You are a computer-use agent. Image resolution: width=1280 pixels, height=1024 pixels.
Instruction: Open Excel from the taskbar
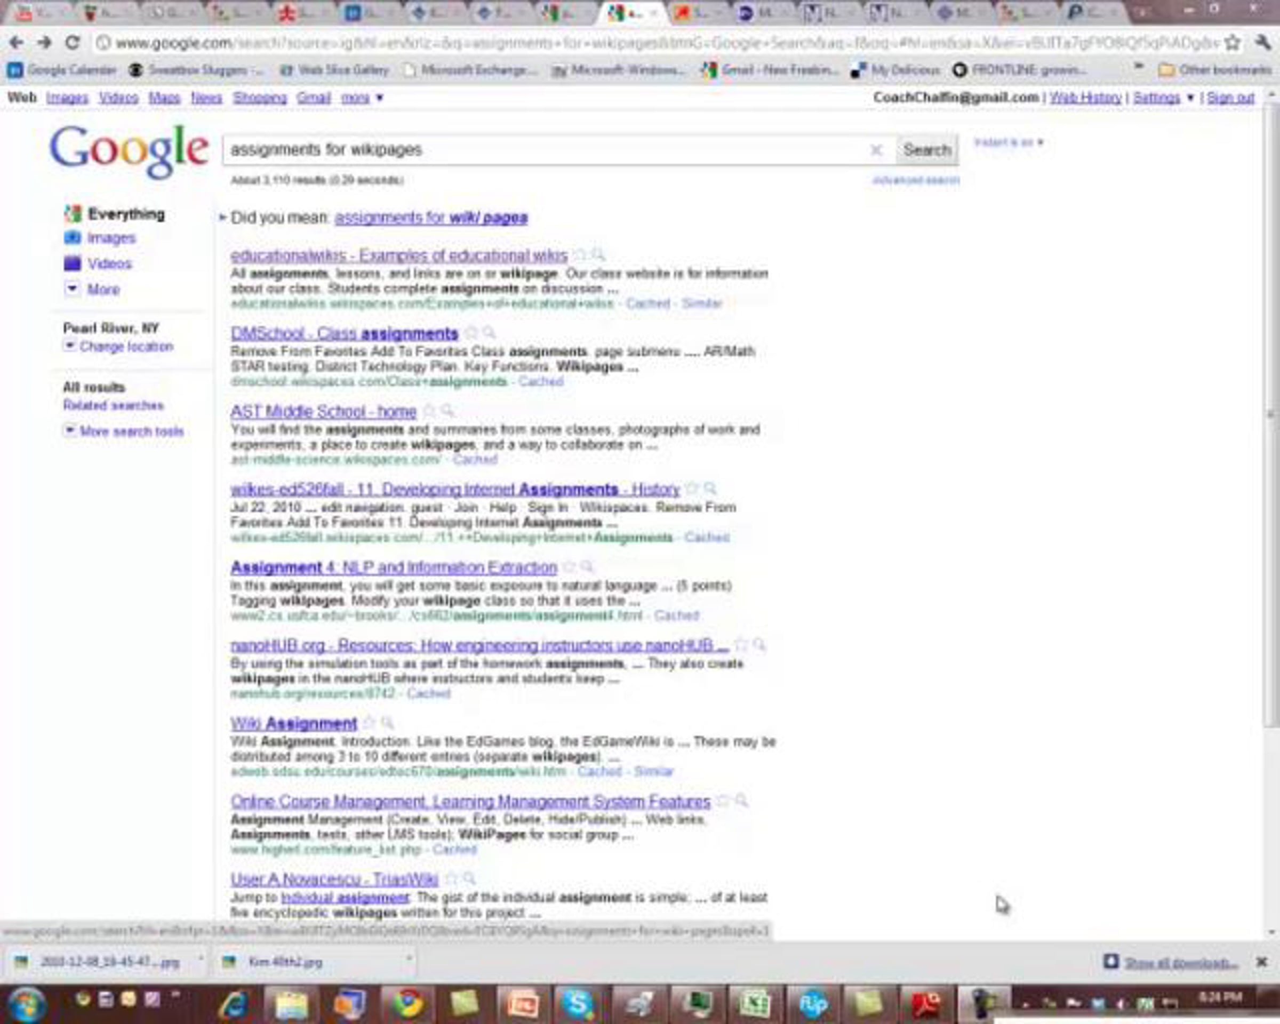tap(755, 1004)
